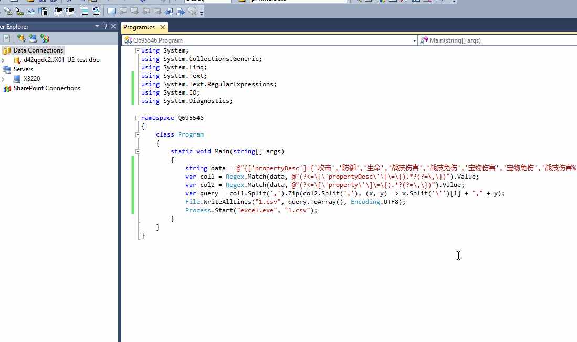Screen dimensions: 577x342
Task: Expand the X3220 server node
Action: tap(3, 79)
